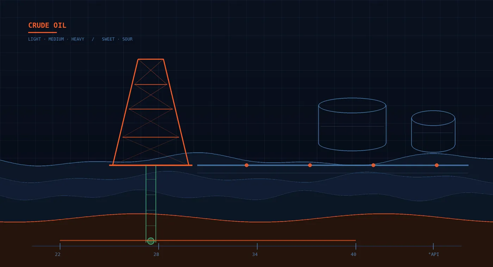Select the "MEDIUM" grade label

[56, 39]
